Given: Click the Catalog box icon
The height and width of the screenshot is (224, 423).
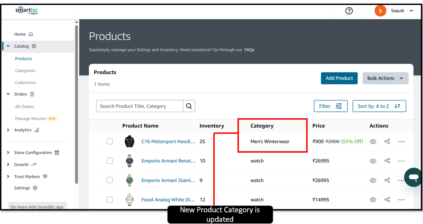Looking at the screenshot, I should pos(34,46).
